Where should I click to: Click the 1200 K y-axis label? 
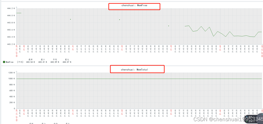click(12, 73)
